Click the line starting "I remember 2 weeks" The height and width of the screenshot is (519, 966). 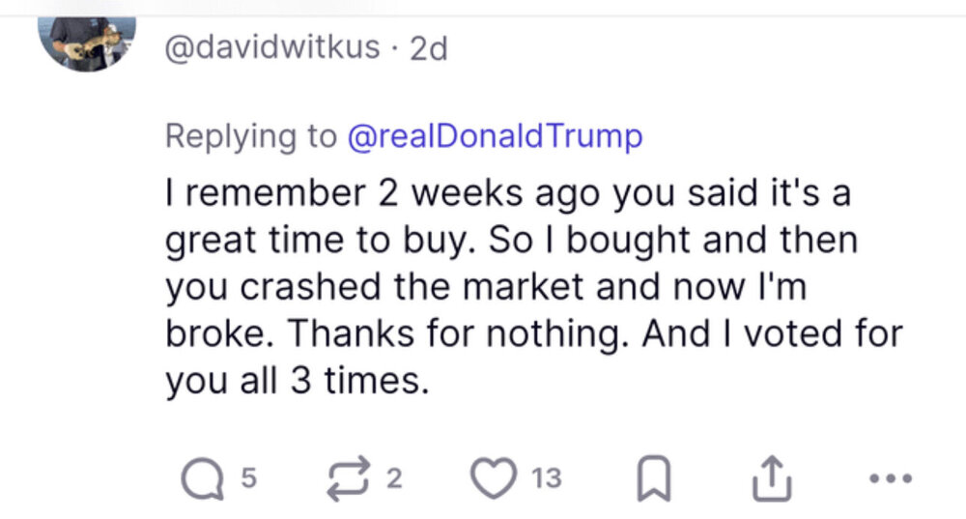[508, 192]
